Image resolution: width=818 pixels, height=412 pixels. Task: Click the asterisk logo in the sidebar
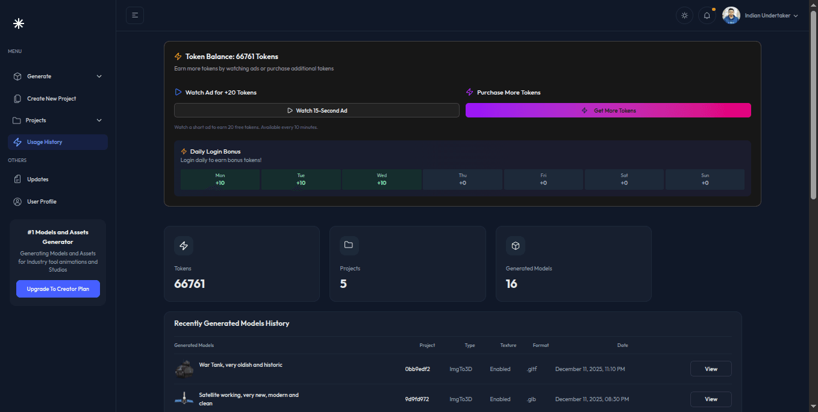(19, 23)
